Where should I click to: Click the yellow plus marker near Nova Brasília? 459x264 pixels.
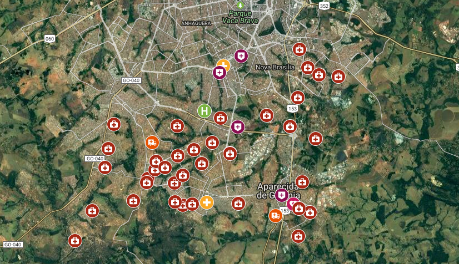(x=223, y=65)
